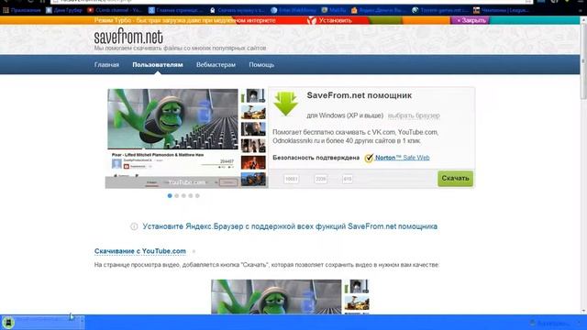Click Установить in the Turbo banner
Viewport: 587px width, 330px height.
point(335,20)
